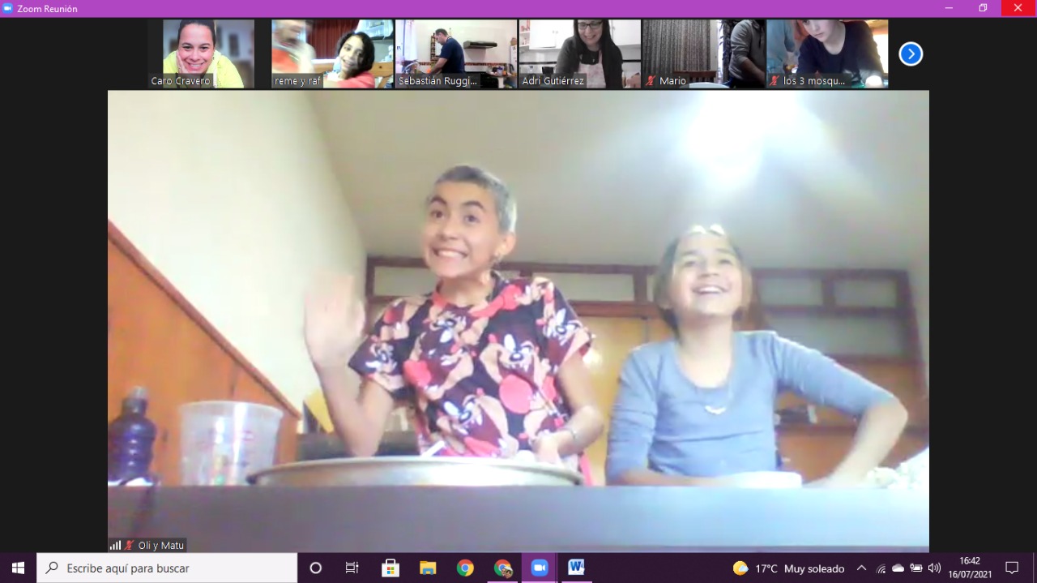Select Mario's video thumbnail
This screenshot has height=583, width=1037.
pyautogui.click(x=703, y=54)
